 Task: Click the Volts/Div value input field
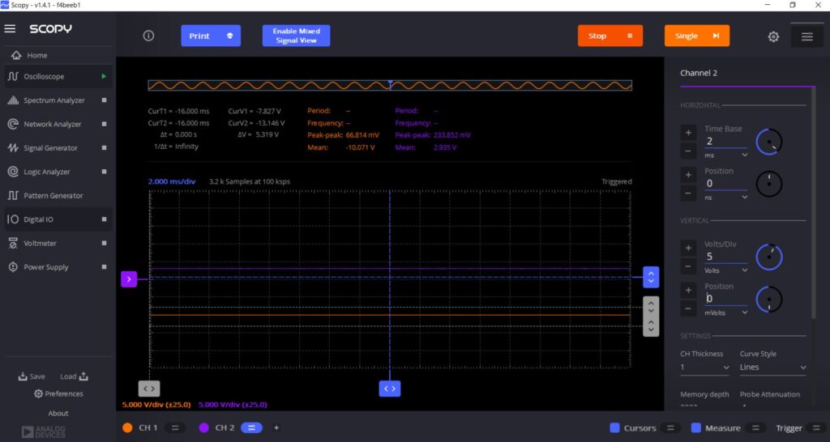point(725,256)
